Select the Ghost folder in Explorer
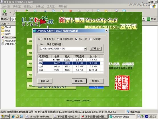 pyautogui.click(x=6, y=27)
